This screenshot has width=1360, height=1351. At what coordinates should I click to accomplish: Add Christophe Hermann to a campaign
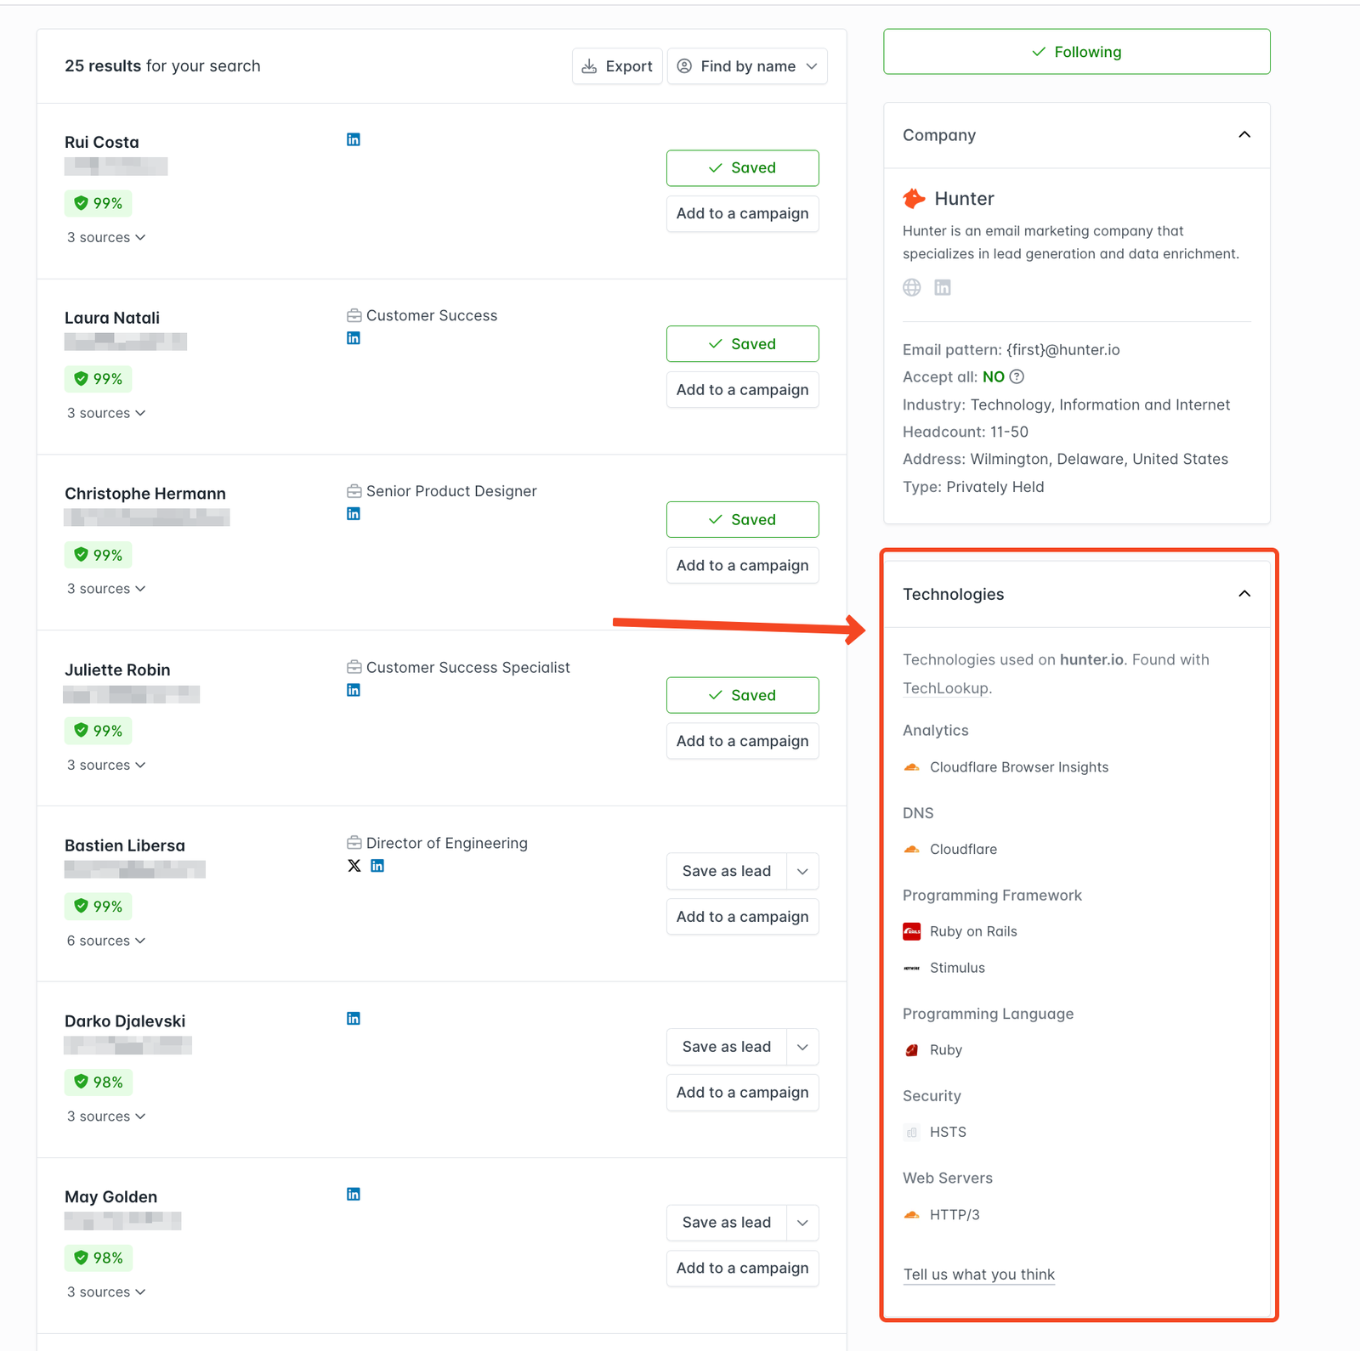coord(742,565)
